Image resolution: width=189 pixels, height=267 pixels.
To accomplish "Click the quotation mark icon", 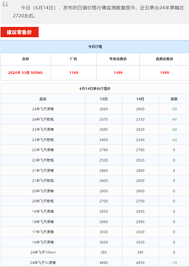I will pos(5,4).
